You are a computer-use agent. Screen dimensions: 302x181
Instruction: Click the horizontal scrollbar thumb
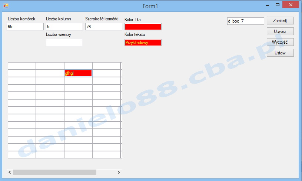[54, 172]
